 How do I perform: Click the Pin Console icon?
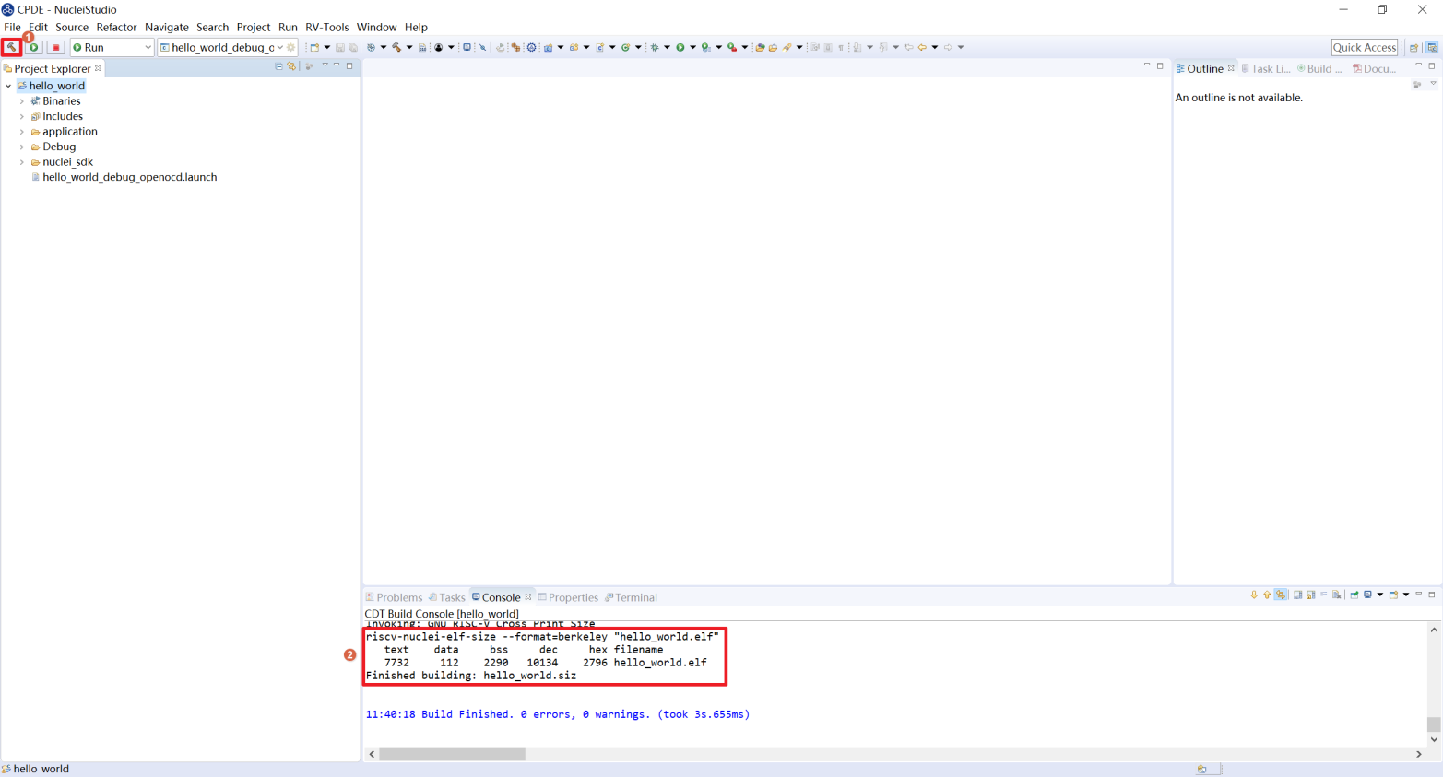1354,595
